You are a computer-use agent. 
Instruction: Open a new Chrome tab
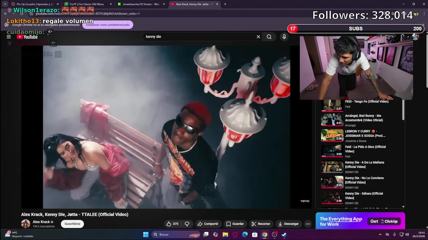point(225,4)
